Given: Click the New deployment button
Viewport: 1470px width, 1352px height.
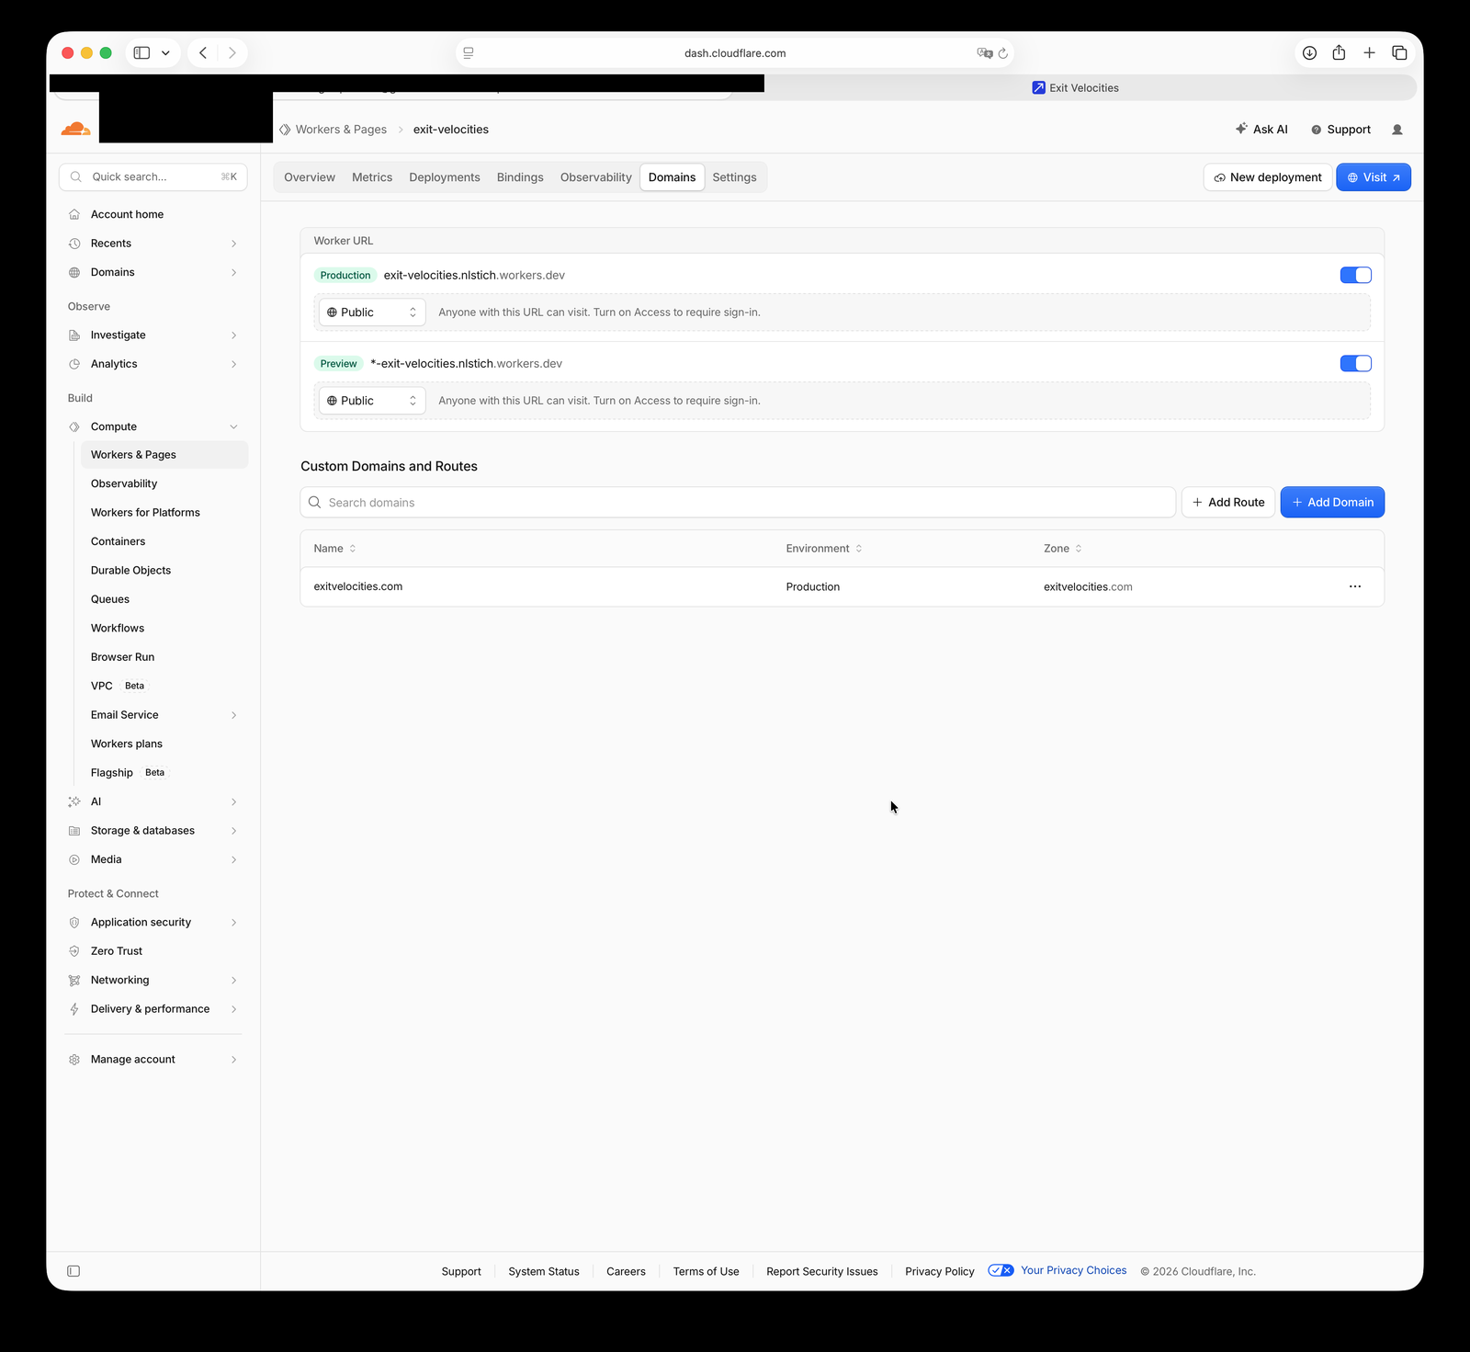Looking at the screenshot, I should 1267,177.
